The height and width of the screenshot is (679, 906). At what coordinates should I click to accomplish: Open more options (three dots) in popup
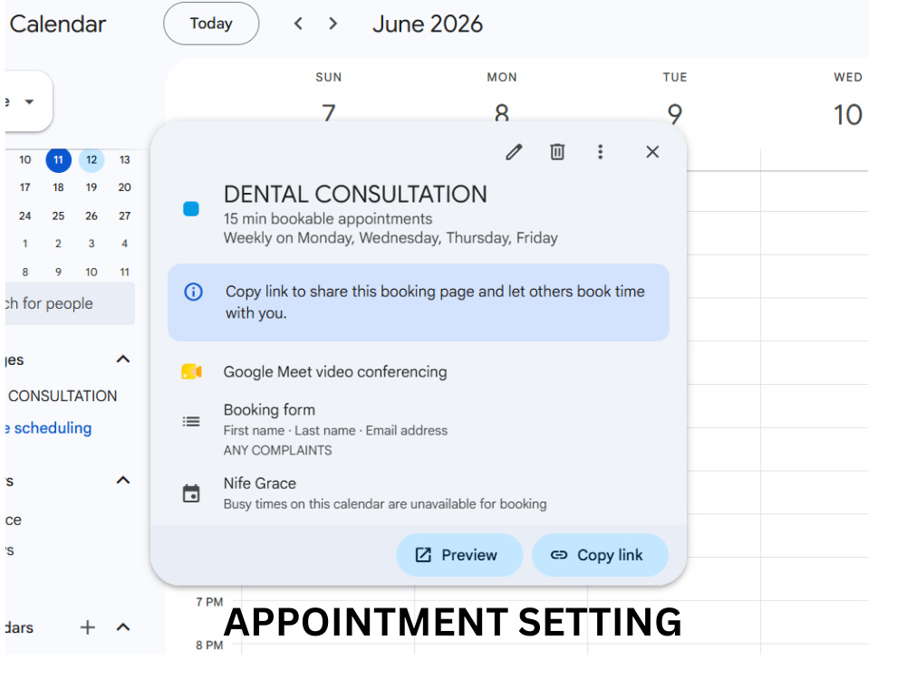(601, 152)
